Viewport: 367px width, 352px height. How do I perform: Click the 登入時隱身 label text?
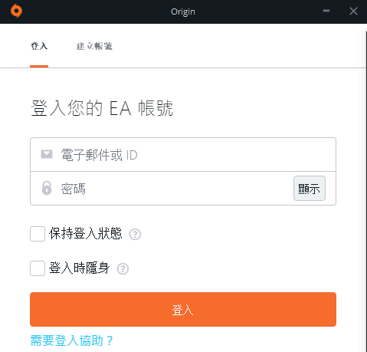tap(80, 268)
